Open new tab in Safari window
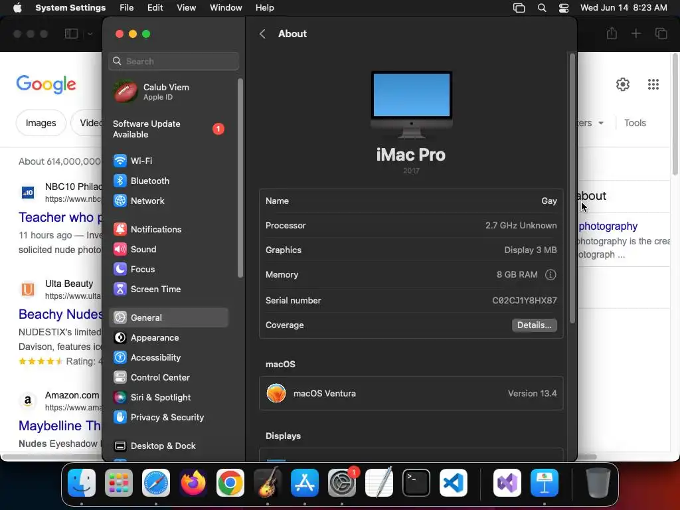680x510 pixels. 636,33
